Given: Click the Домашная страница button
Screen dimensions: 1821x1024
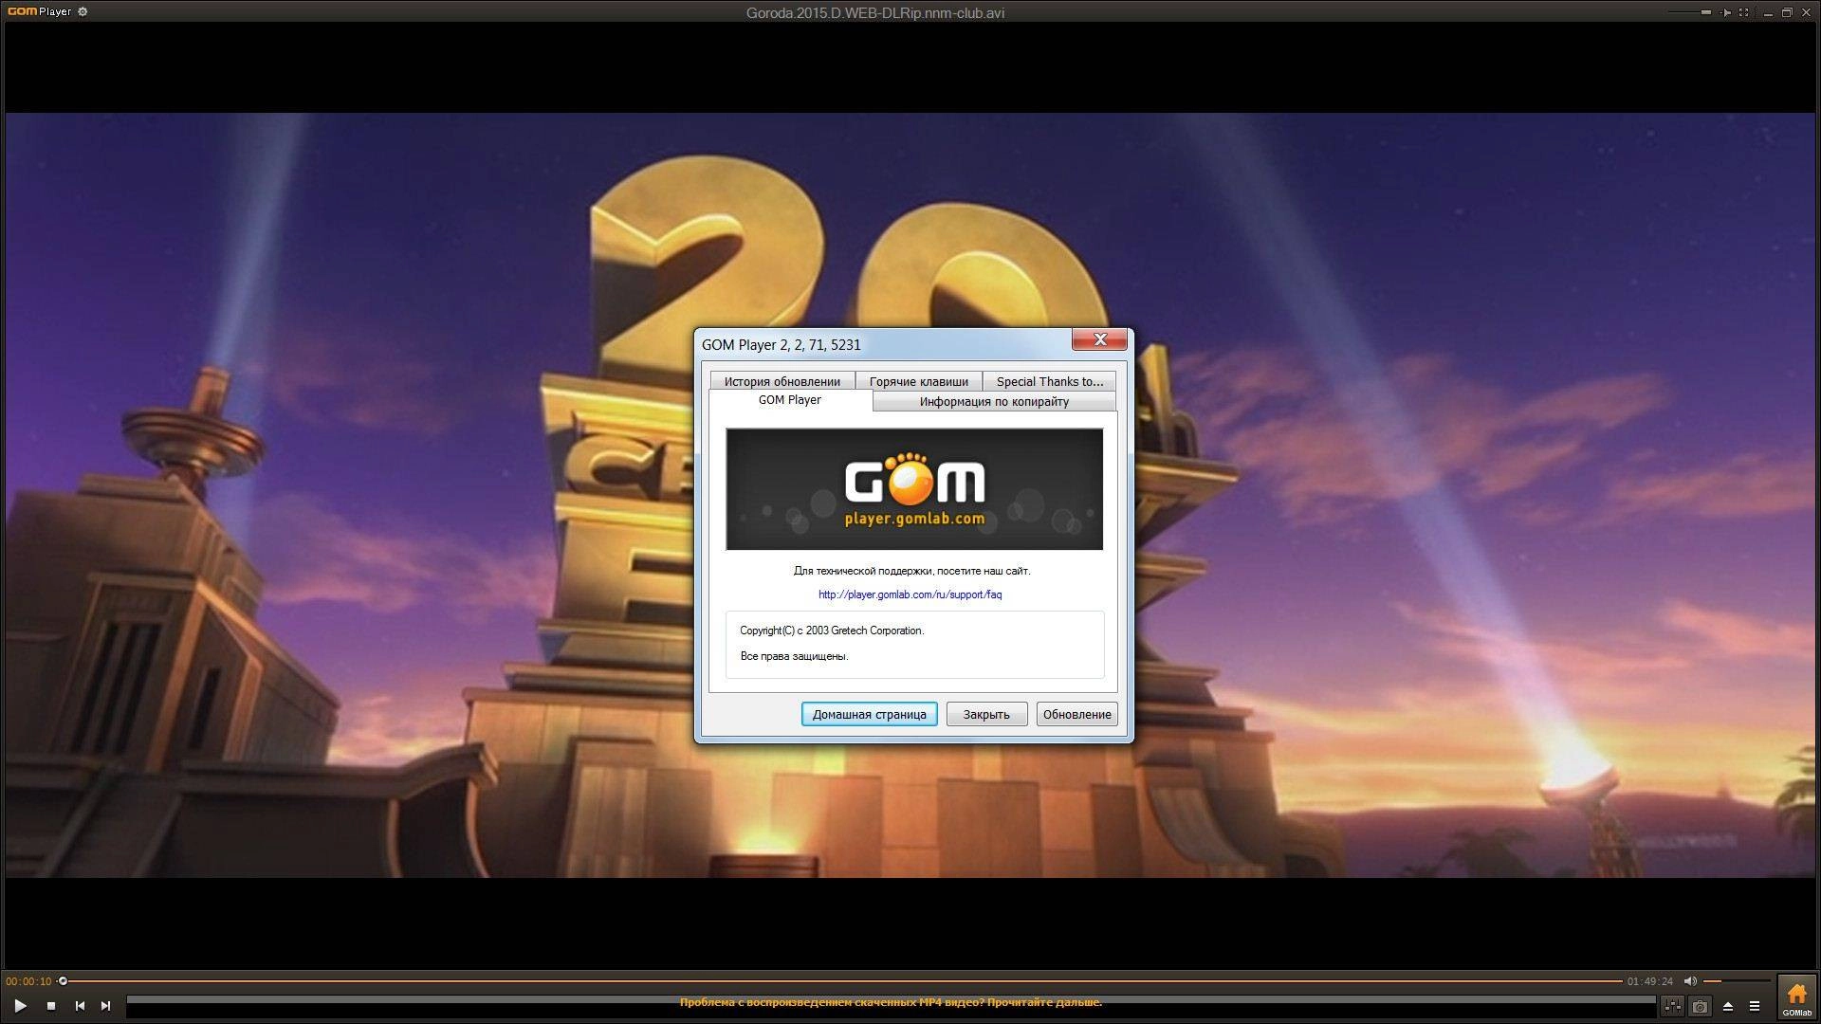Looking at the screenshot, I should [x=869, y=714].
